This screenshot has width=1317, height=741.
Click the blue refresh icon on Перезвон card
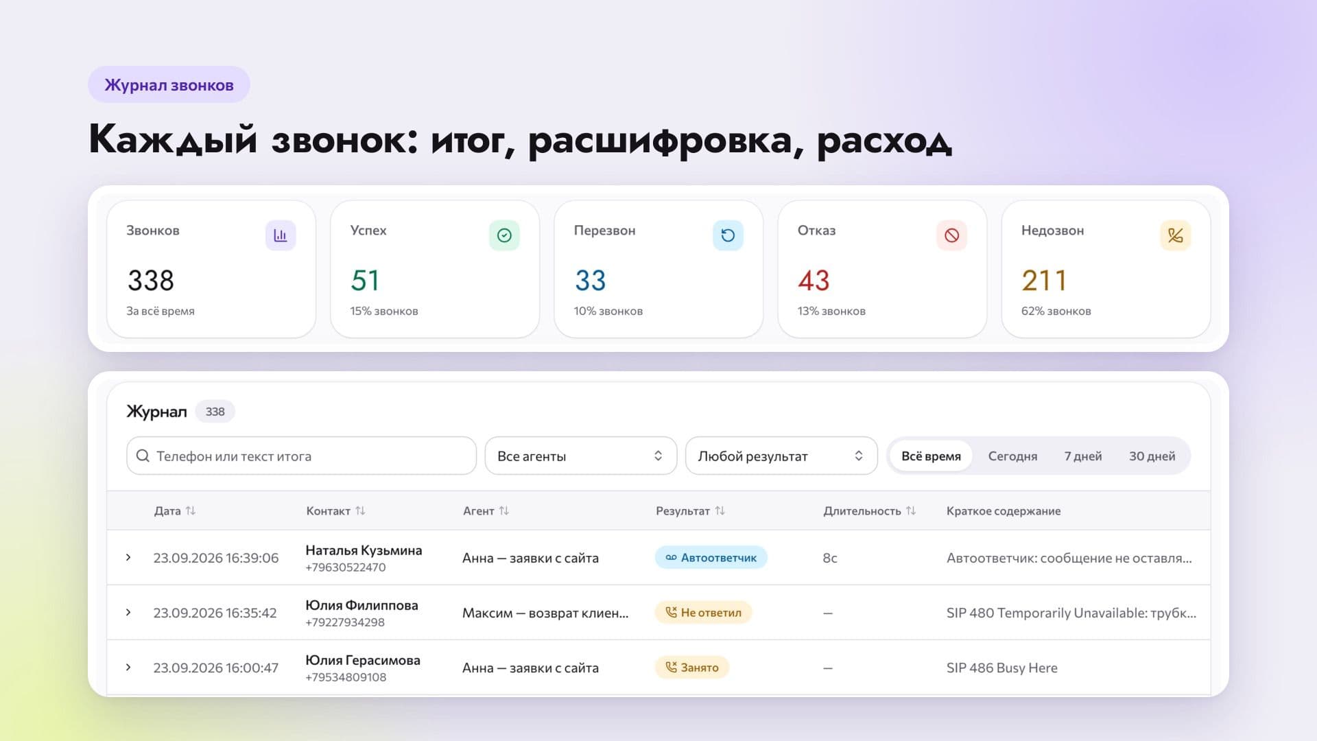(x=728, y=235)
